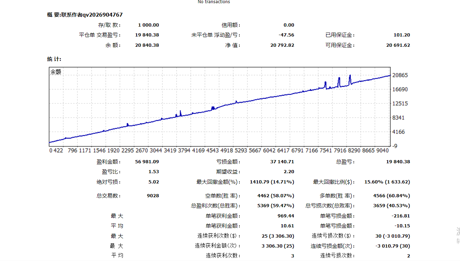Click free margin value 20 691.62
The image size is (460, 261).
tap(398, 45)
